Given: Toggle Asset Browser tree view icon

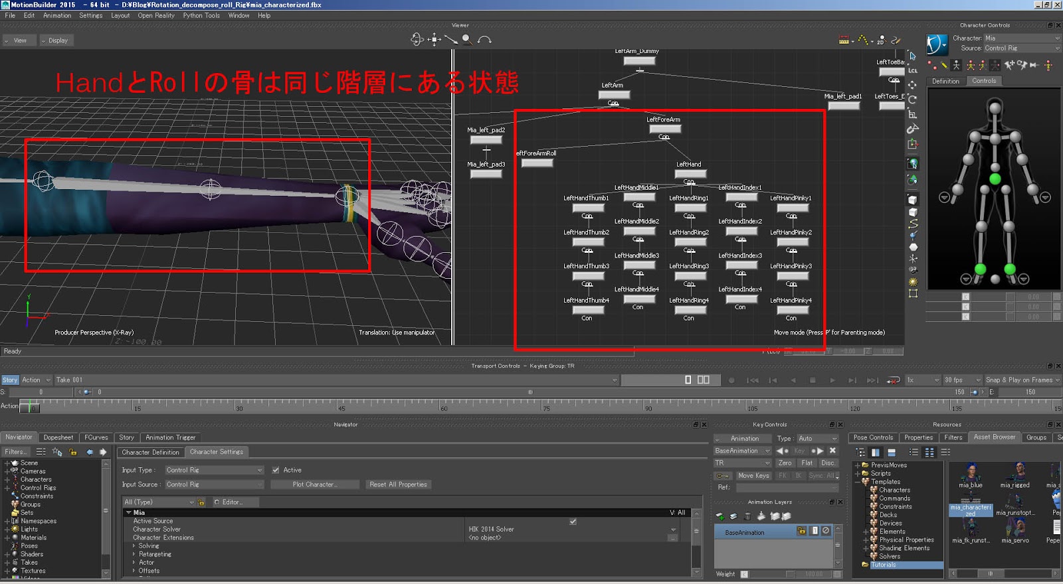Looking at the screenshot, I should [x=860, y=453].
